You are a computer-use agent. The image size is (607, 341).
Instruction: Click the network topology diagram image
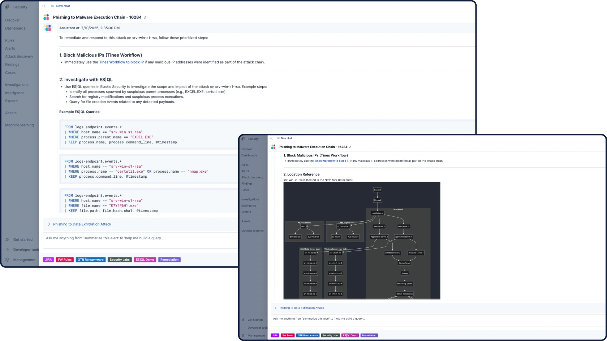(x=362, y=240)
